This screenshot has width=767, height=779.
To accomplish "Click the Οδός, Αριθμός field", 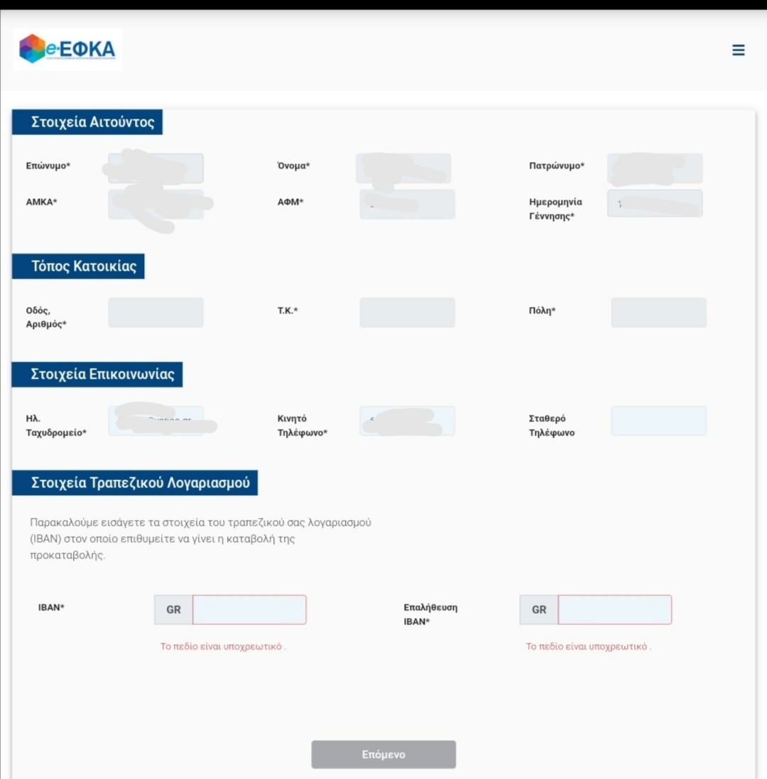I will (156, 312).
